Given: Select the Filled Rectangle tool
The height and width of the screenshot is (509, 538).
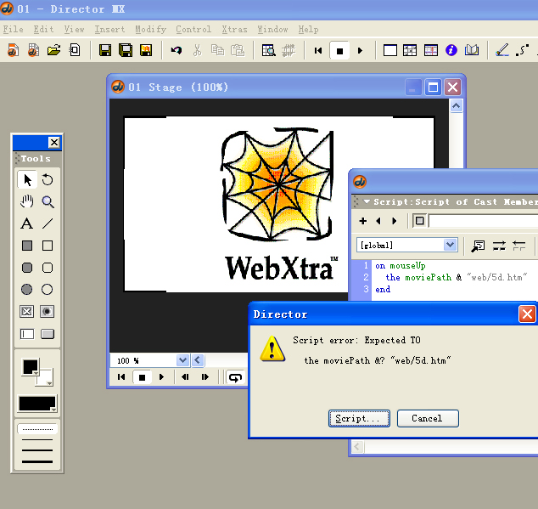Looking at the screenshot, I should point(27,246).
